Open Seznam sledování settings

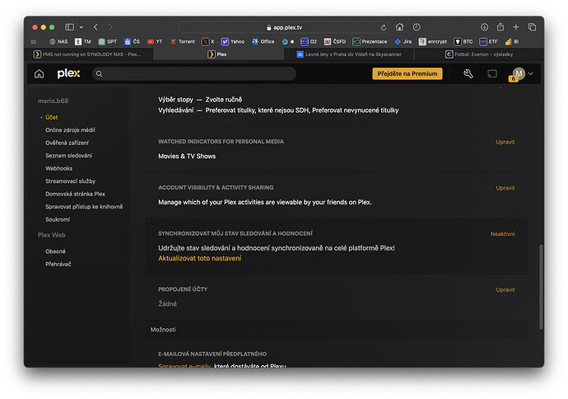[68, 156]
